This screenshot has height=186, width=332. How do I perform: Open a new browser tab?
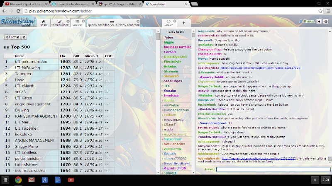194,4
